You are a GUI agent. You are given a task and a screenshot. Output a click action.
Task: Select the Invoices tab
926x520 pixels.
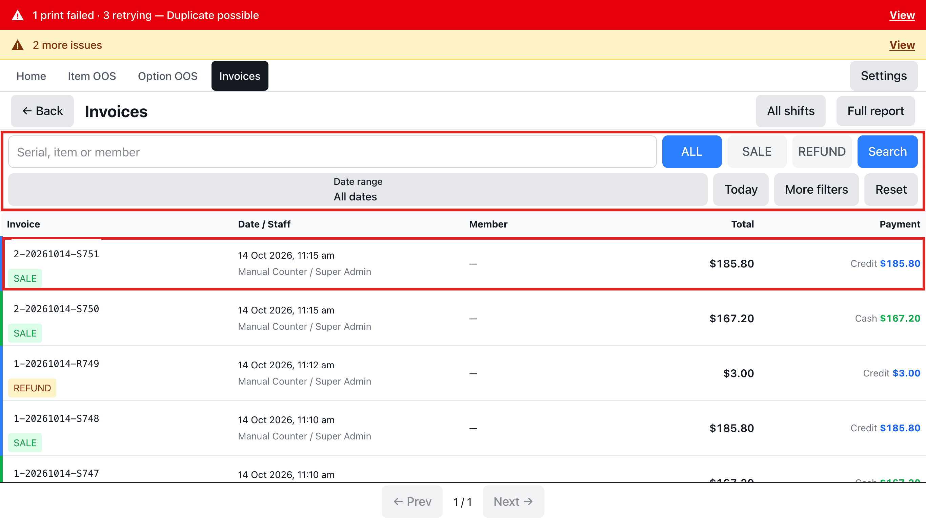coord(240,76)
